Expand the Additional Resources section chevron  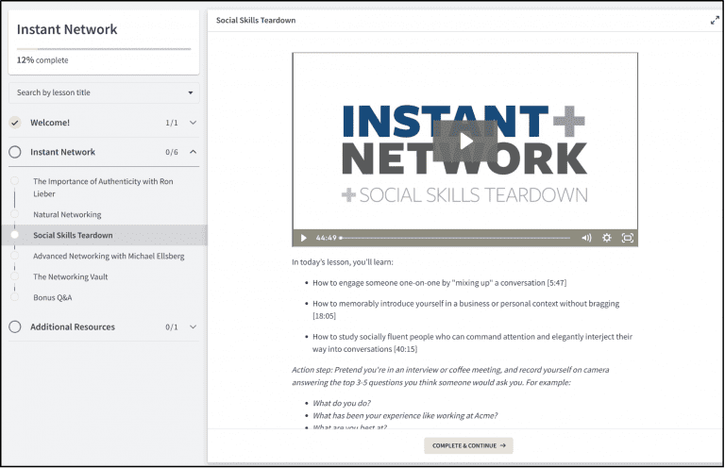[193, 326]
